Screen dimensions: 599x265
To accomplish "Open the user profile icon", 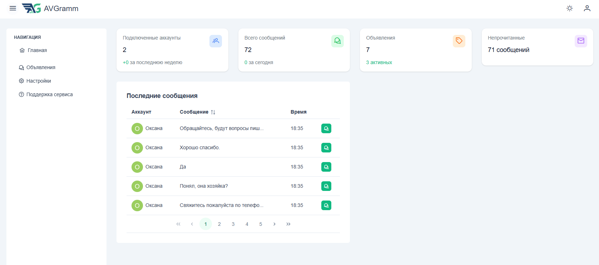I will 587,8.
